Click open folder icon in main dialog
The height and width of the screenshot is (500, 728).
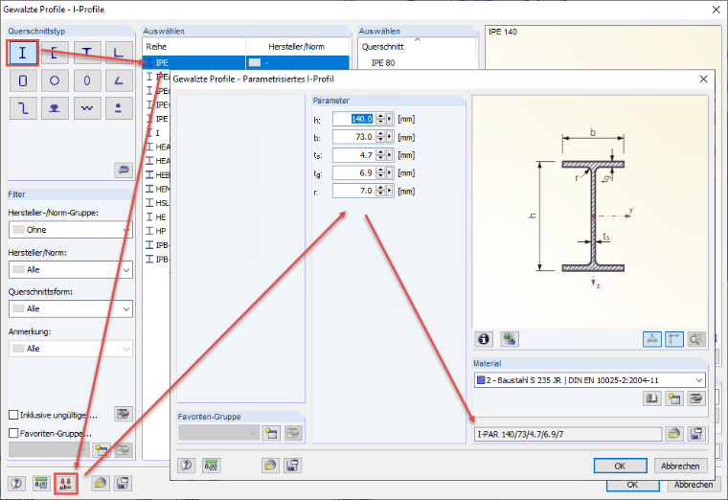pyautogui.click(x=100, y=484)
